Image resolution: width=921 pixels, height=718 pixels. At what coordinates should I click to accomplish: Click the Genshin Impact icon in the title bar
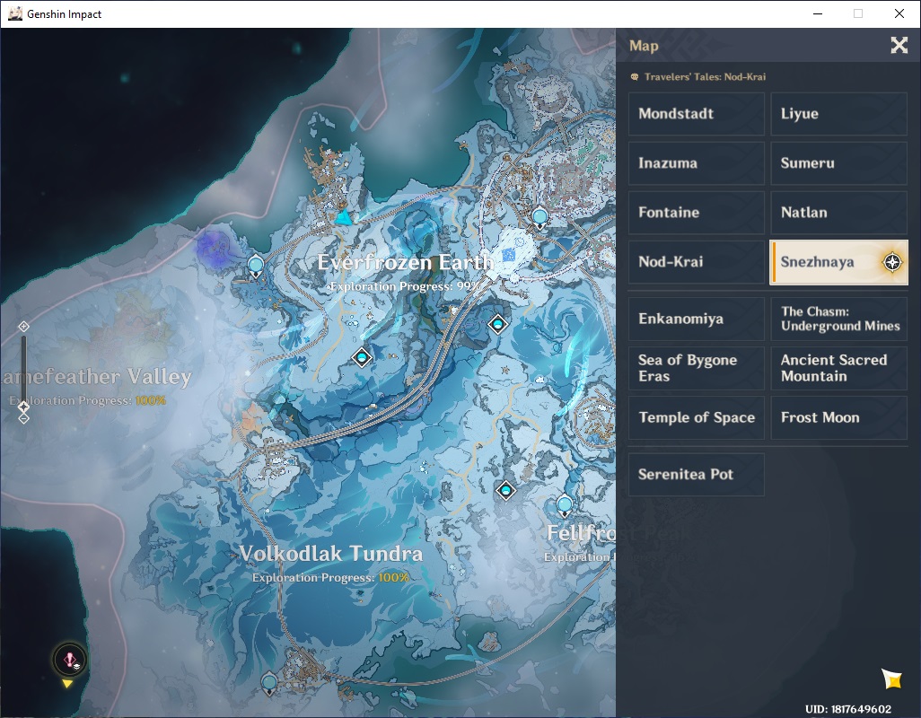(x=15, y=13)
